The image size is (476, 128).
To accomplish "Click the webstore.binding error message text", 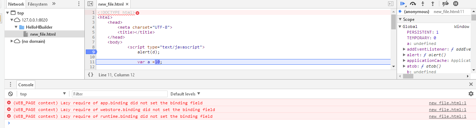I will [x=114, y=110].
